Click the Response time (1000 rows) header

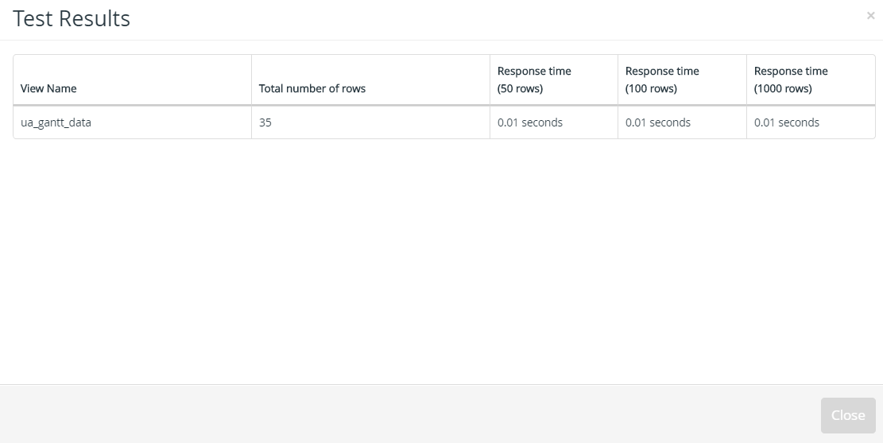click(791, 80)
